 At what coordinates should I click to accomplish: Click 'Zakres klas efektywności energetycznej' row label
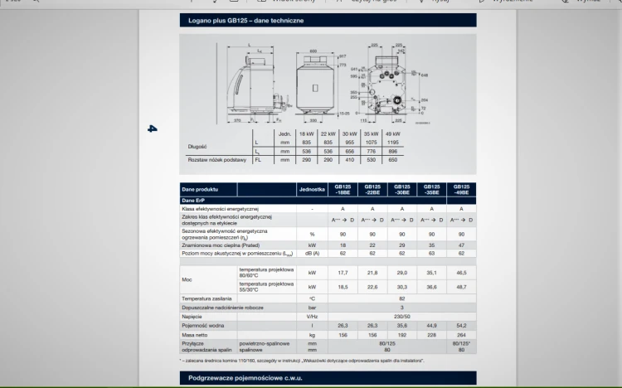click(x=226, y=221)
